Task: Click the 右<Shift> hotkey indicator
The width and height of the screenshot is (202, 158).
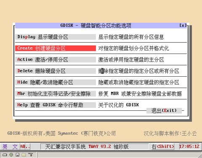Action: (163, 147)
